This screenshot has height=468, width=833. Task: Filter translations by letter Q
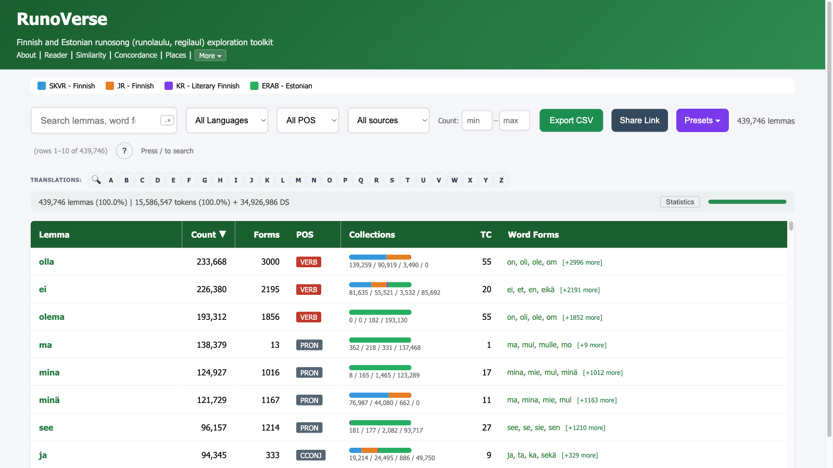point(361,180)
